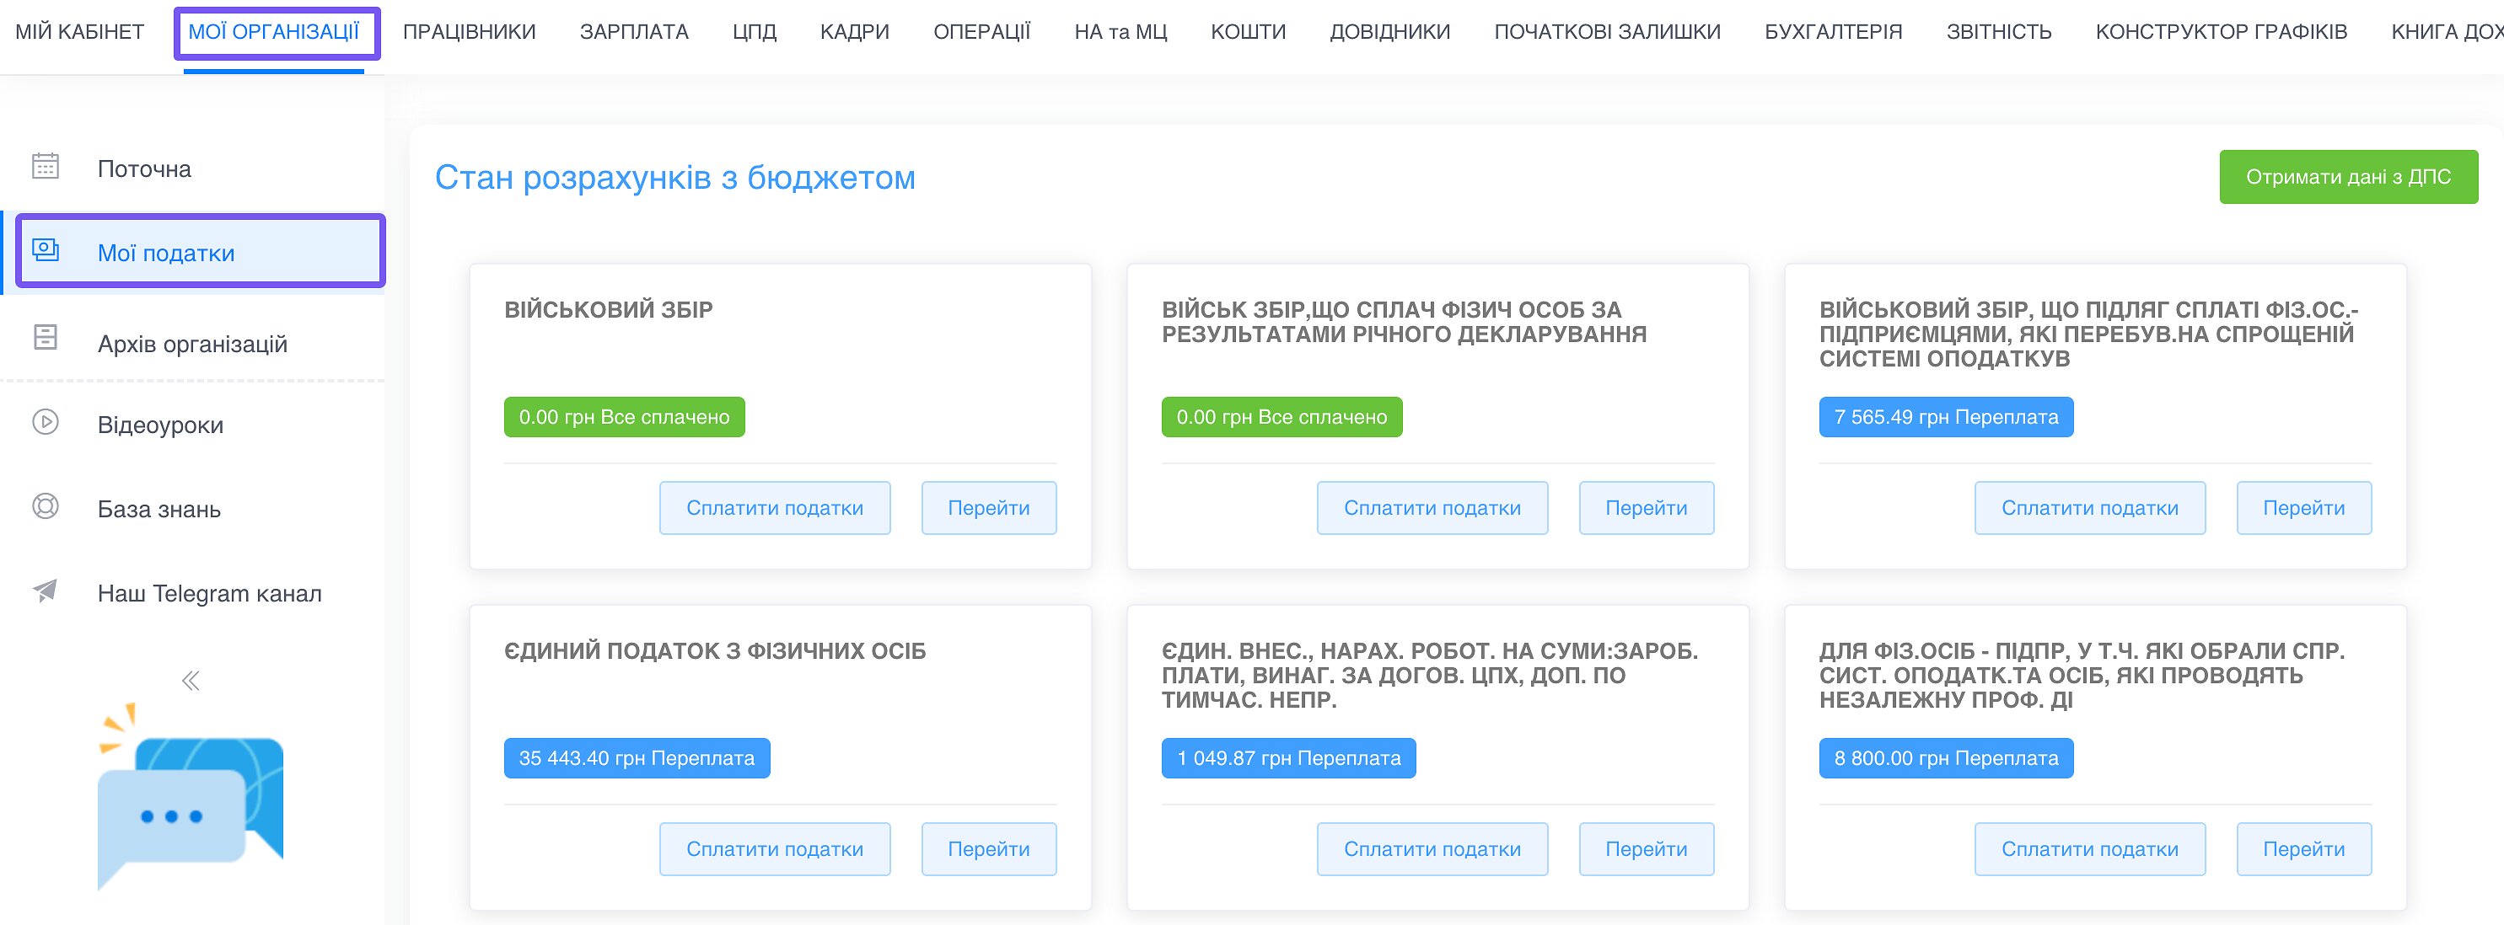Select the calendar icon next to Поточна
Image resolution: width=2504 pixels, height=925 pixels.
(x=43, y=167)
